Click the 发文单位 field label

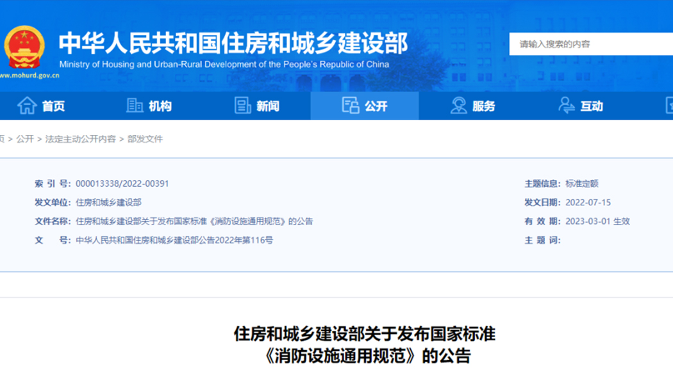53,203
